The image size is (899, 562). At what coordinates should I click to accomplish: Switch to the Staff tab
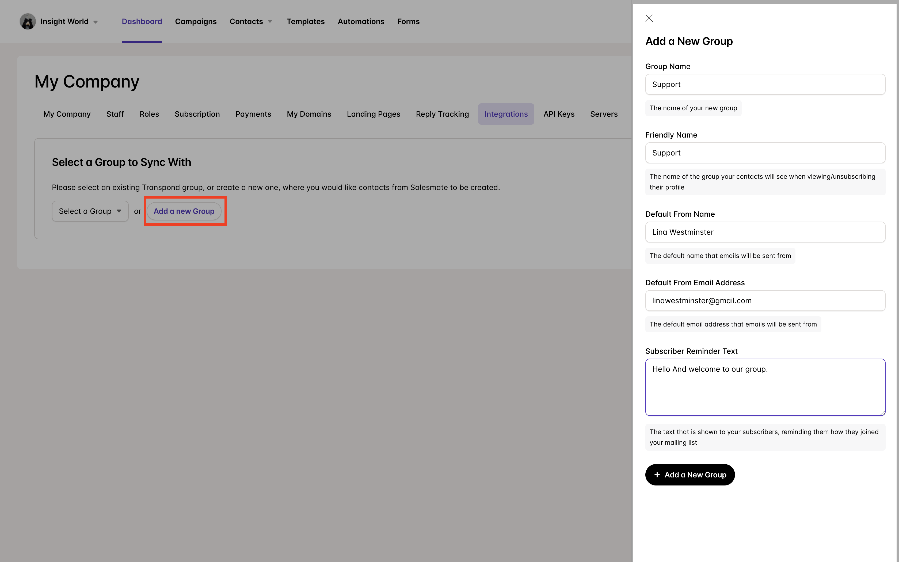[115, 114]
